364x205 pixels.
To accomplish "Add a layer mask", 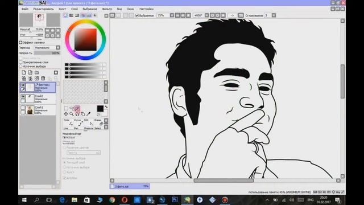I will click(56, 72).
